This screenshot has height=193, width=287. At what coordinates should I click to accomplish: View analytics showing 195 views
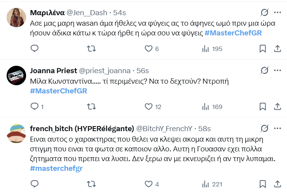(212, 49)
